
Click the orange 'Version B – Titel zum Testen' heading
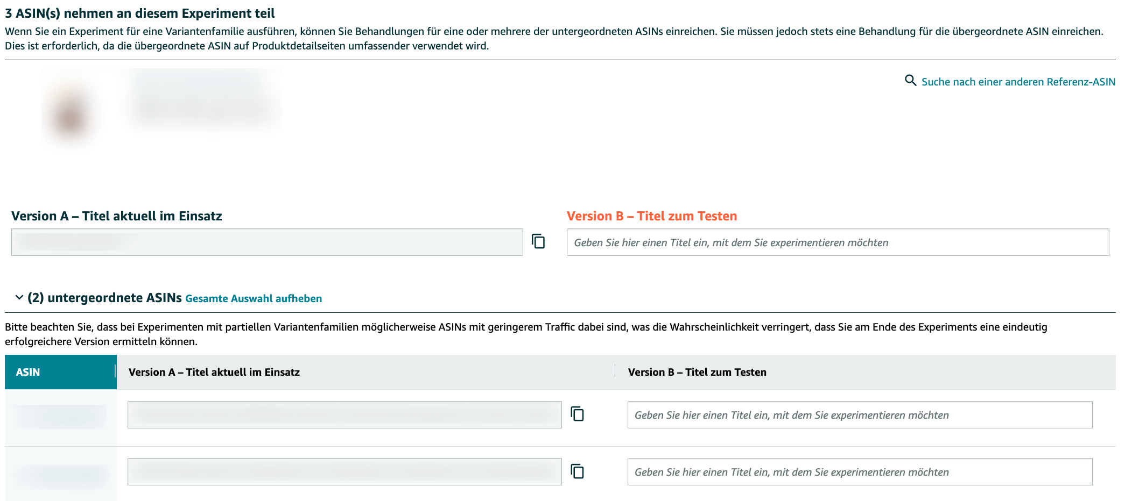tap(652, 216)
